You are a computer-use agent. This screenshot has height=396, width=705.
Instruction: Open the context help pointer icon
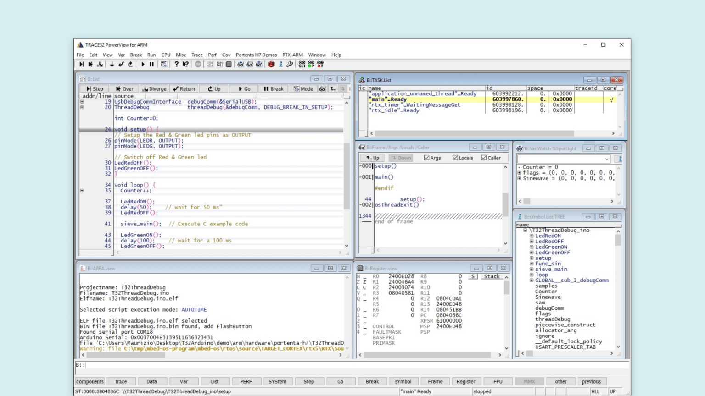(x=185, y=65)
